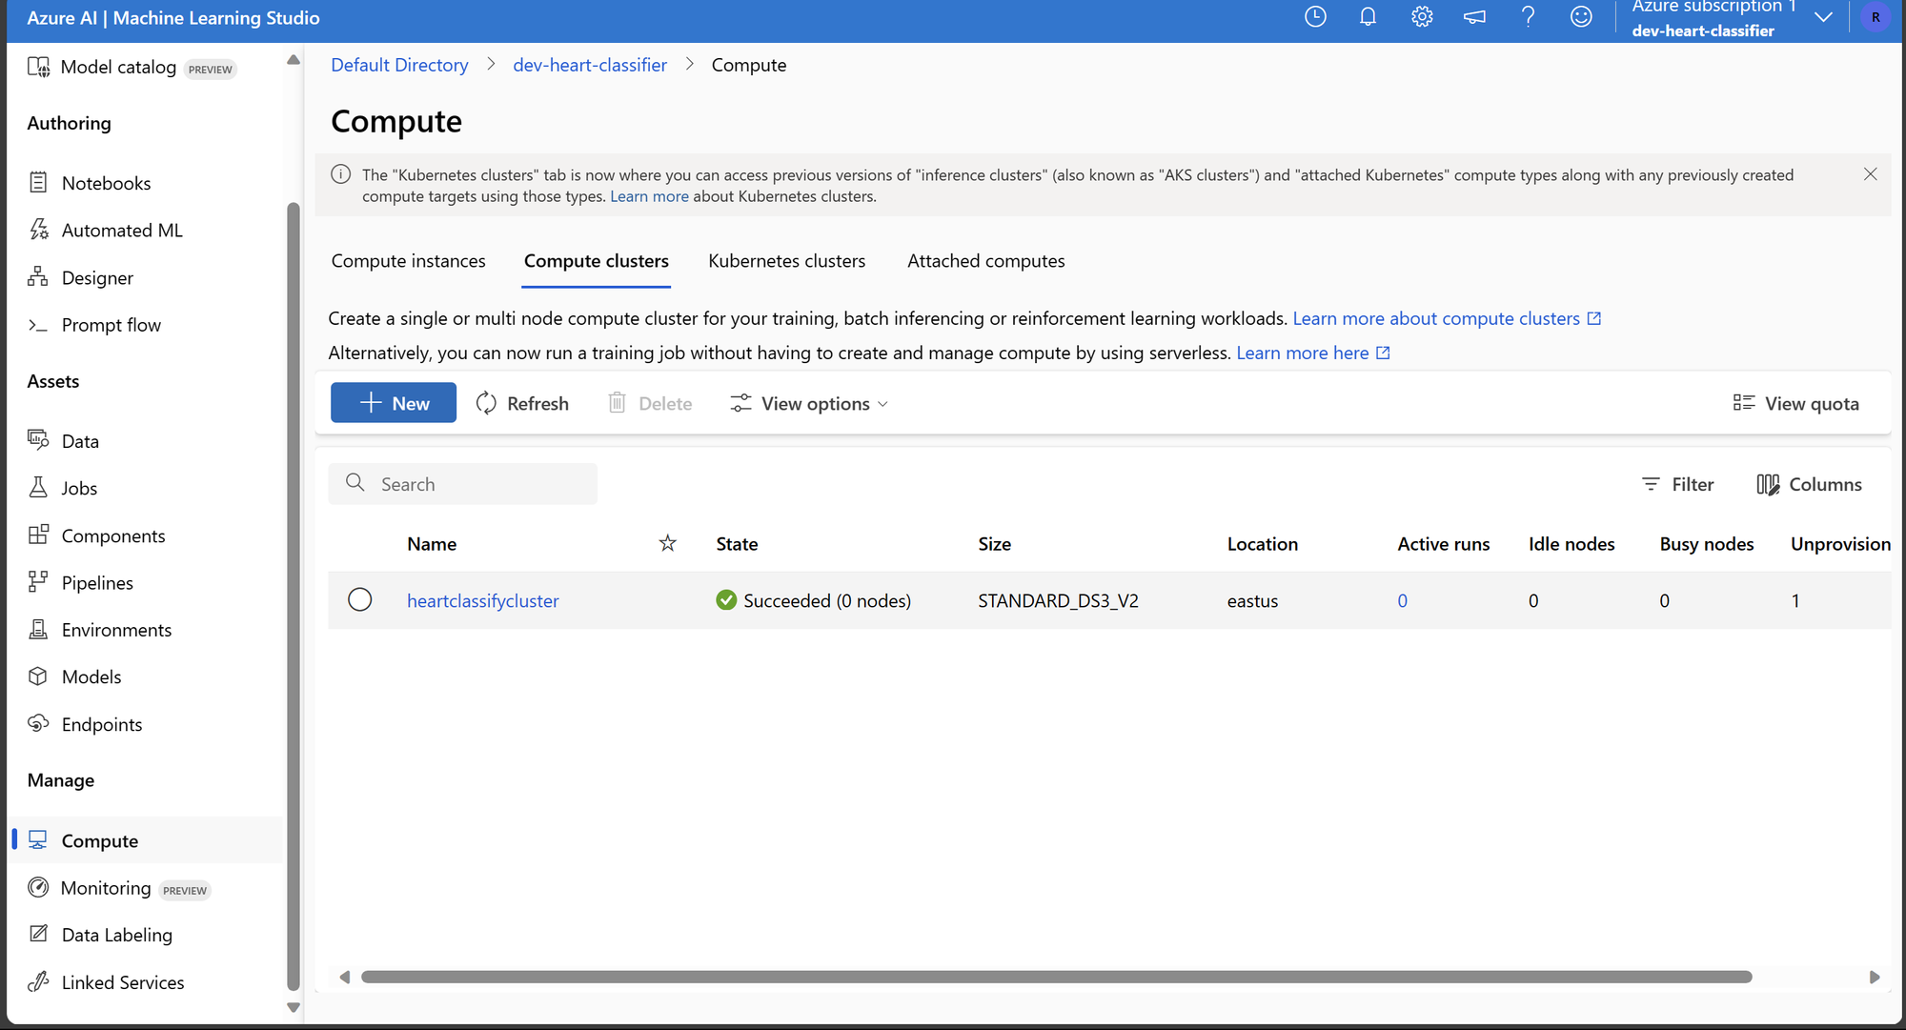
Task: Navigate to Pipelines in sidebar
Action: pyautogui.click(x=96, y=582)
